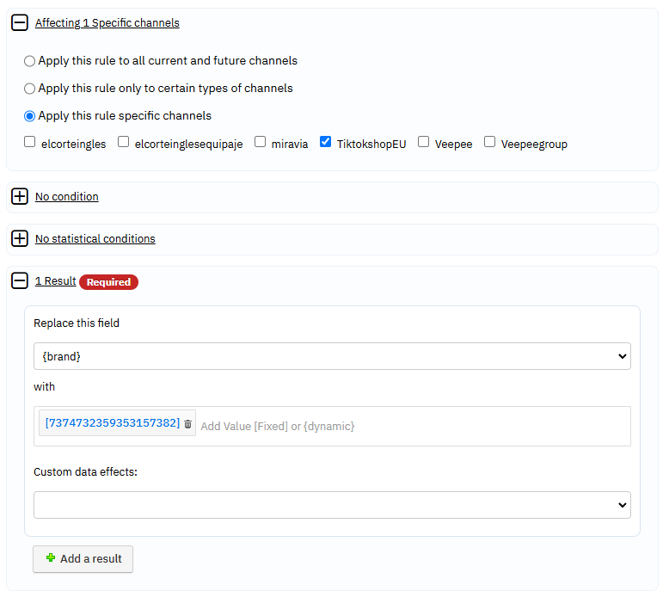Open the No statistical conditions link
The width and height of the screenshot is (669, 597).
(95, 239)
